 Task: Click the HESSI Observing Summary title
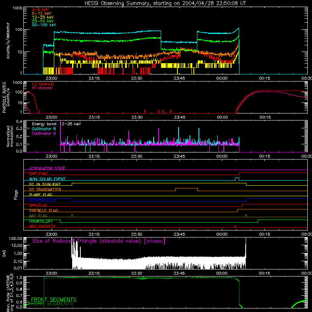[x=165, y=4]
